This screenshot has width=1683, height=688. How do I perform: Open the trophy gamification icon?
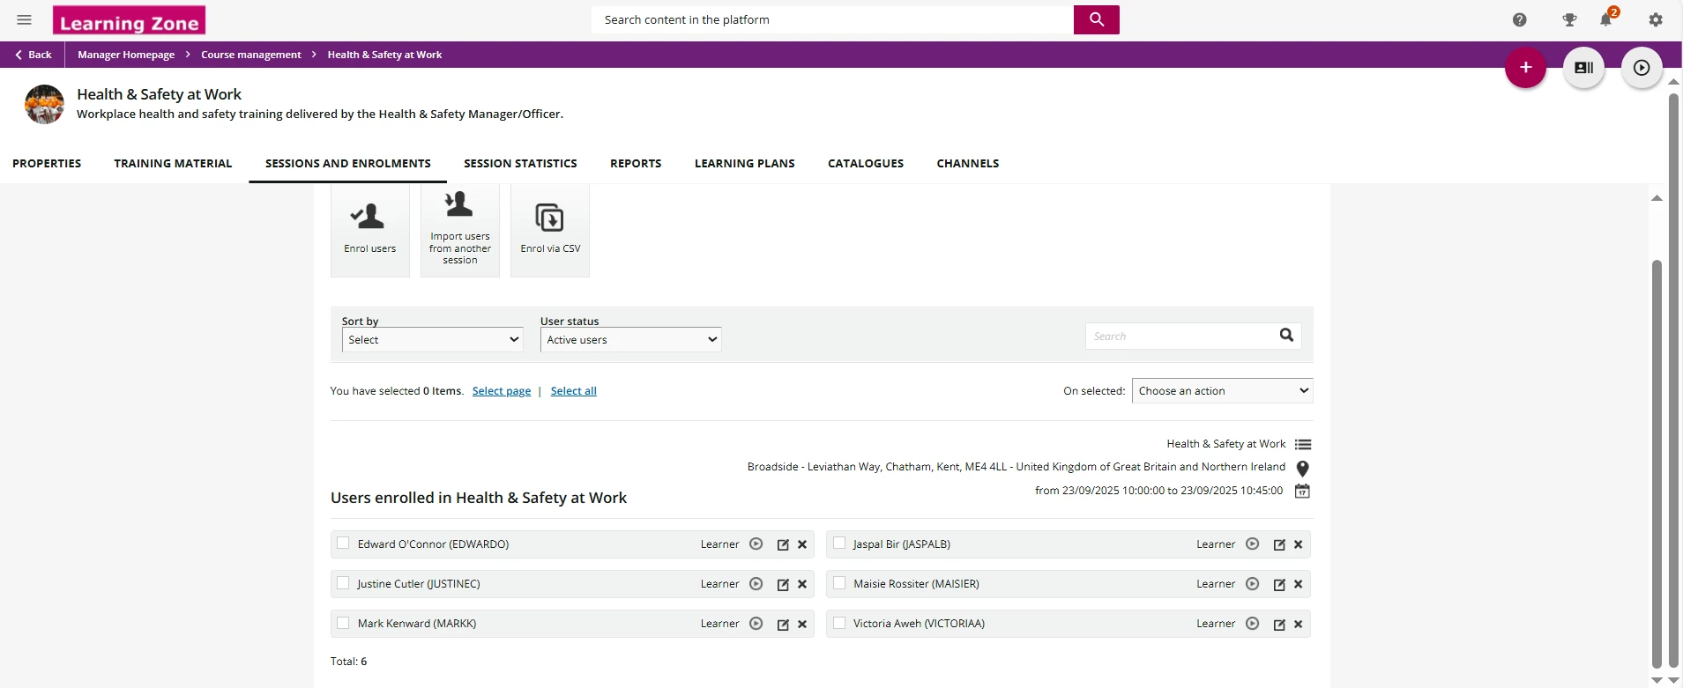pyautogui.click(x=1569, y=19)
